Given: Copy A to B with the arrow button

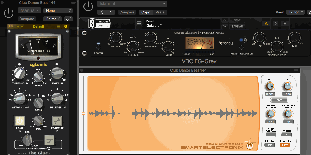Looking at the screenshot, I should [x=275, y=23].
